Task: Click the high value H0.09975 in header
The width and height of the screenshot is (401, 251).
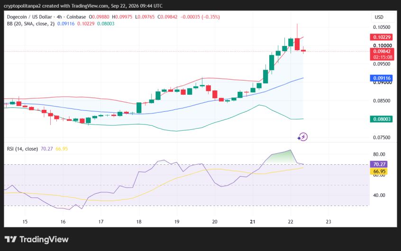Action: coord(122,17)
